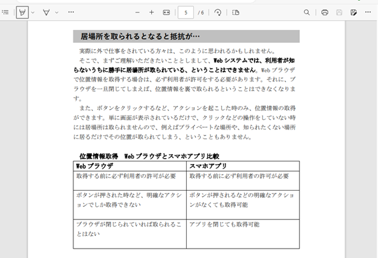Screen dimensions: 378x258
Task: Click the gray heading banner 居場所を取られるとなると抵抗が
Action: click(x=187, y=37)
